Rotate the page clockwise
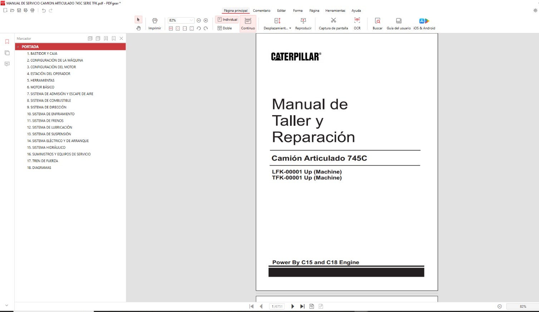The image size is (539, 312). point(206,28)
